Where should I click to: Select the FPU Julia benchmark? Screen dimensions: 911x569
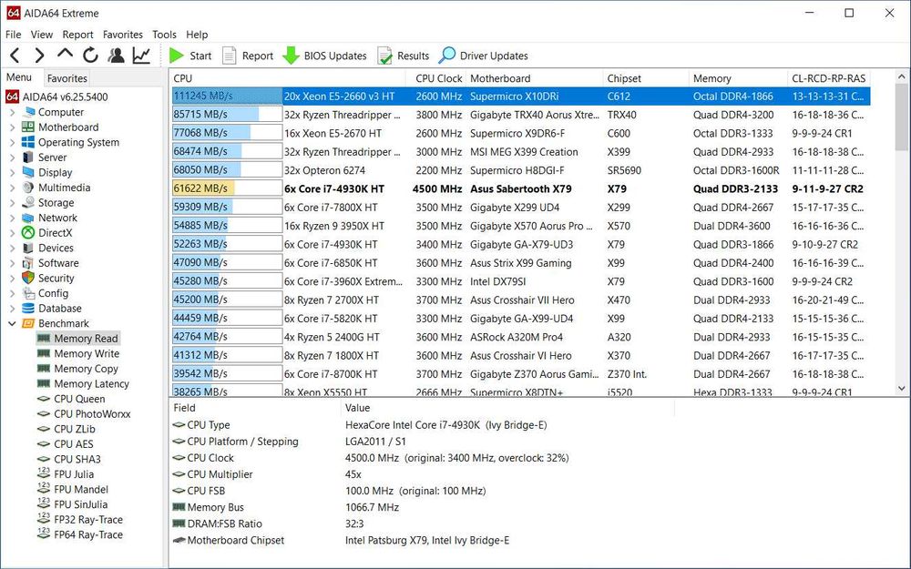(x=65, y=474)
